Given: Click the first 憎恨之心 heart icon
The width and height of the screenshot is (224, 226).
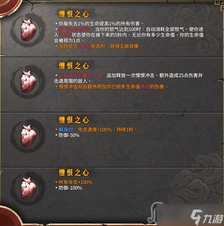Looking at the screenshot, I should pos(28,30).
